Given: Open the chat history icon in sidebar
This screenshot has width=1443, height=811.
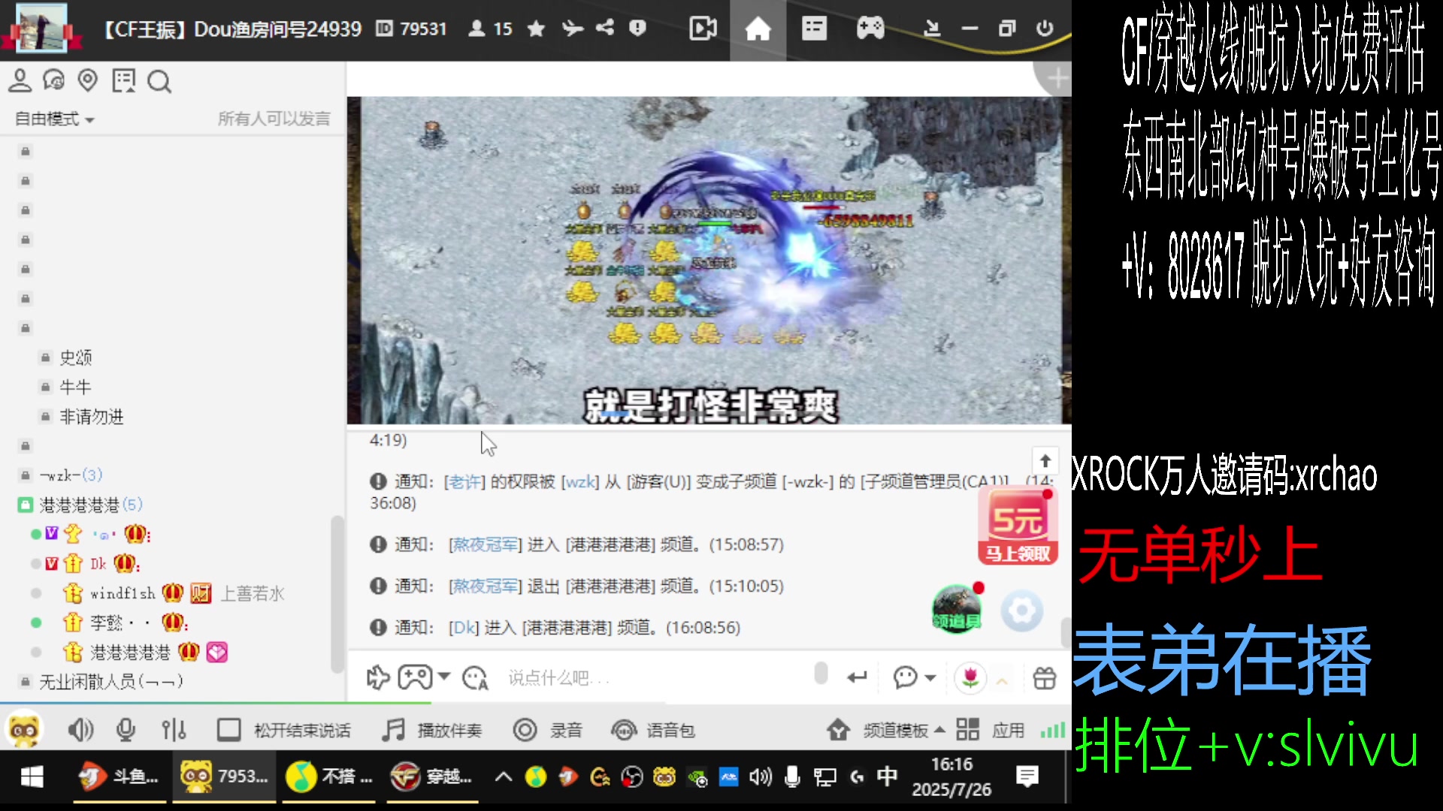Looking at the screenshot, I should click(x=54, y=80).
